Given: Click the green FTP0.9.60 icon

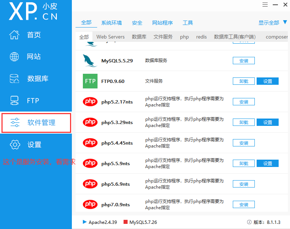Looking at the screenshot, I should click(90, 81).
